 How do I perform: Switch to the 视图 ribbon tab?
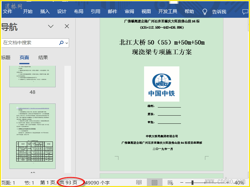146,12
